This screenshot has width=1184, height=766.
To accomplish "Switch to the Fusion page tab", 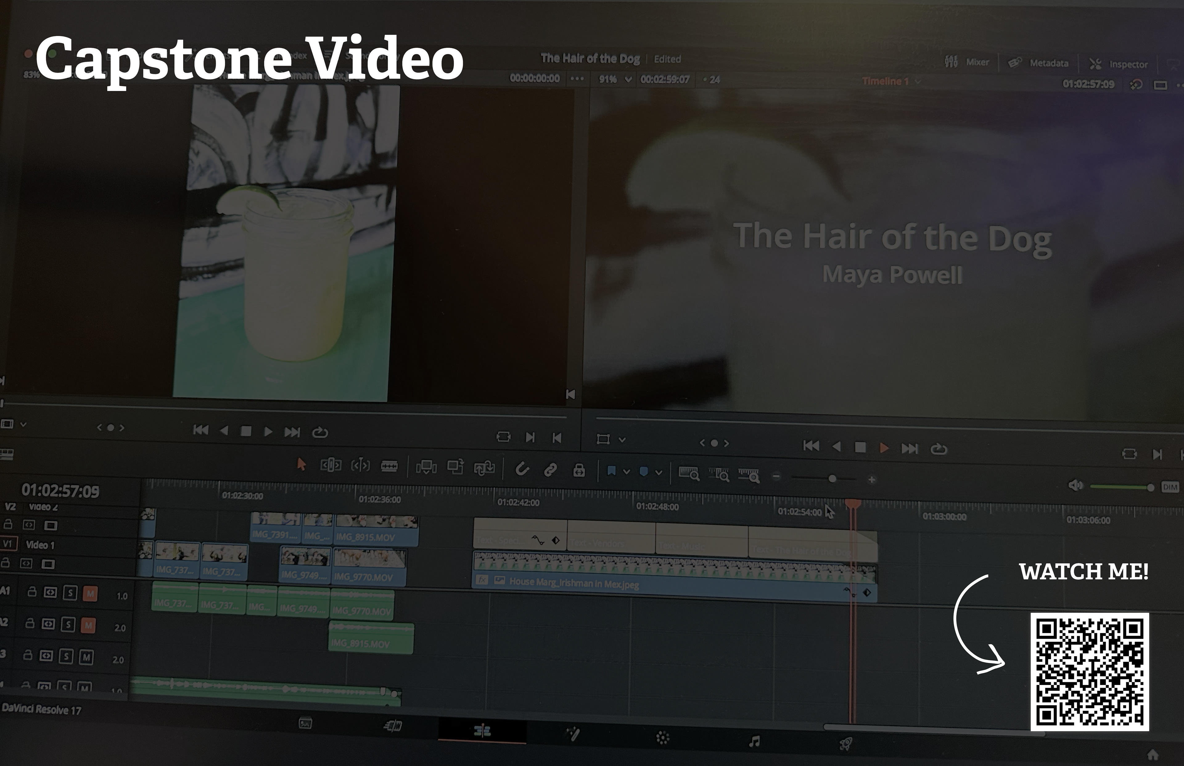I will pos(573,734).
